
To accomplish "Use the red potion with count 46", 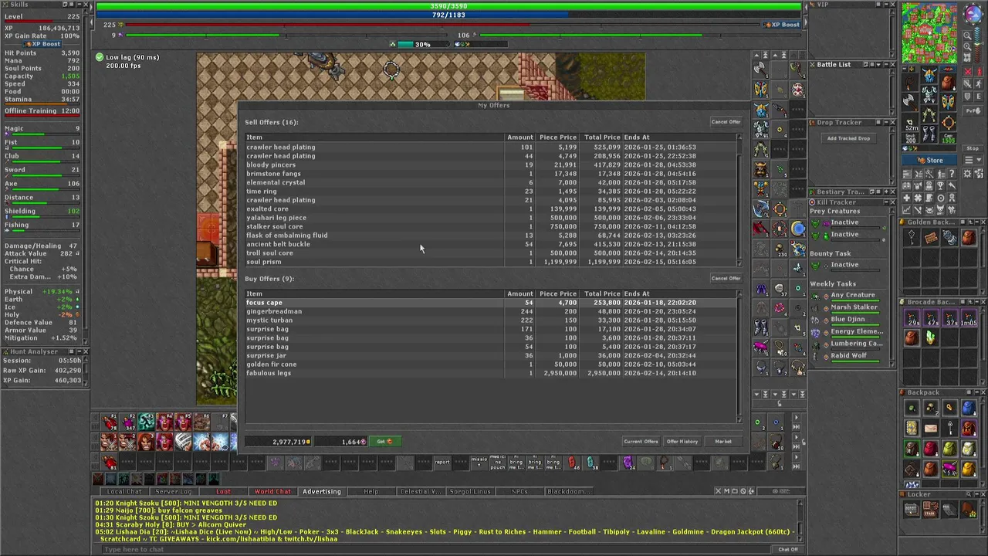I will (573, 463).
